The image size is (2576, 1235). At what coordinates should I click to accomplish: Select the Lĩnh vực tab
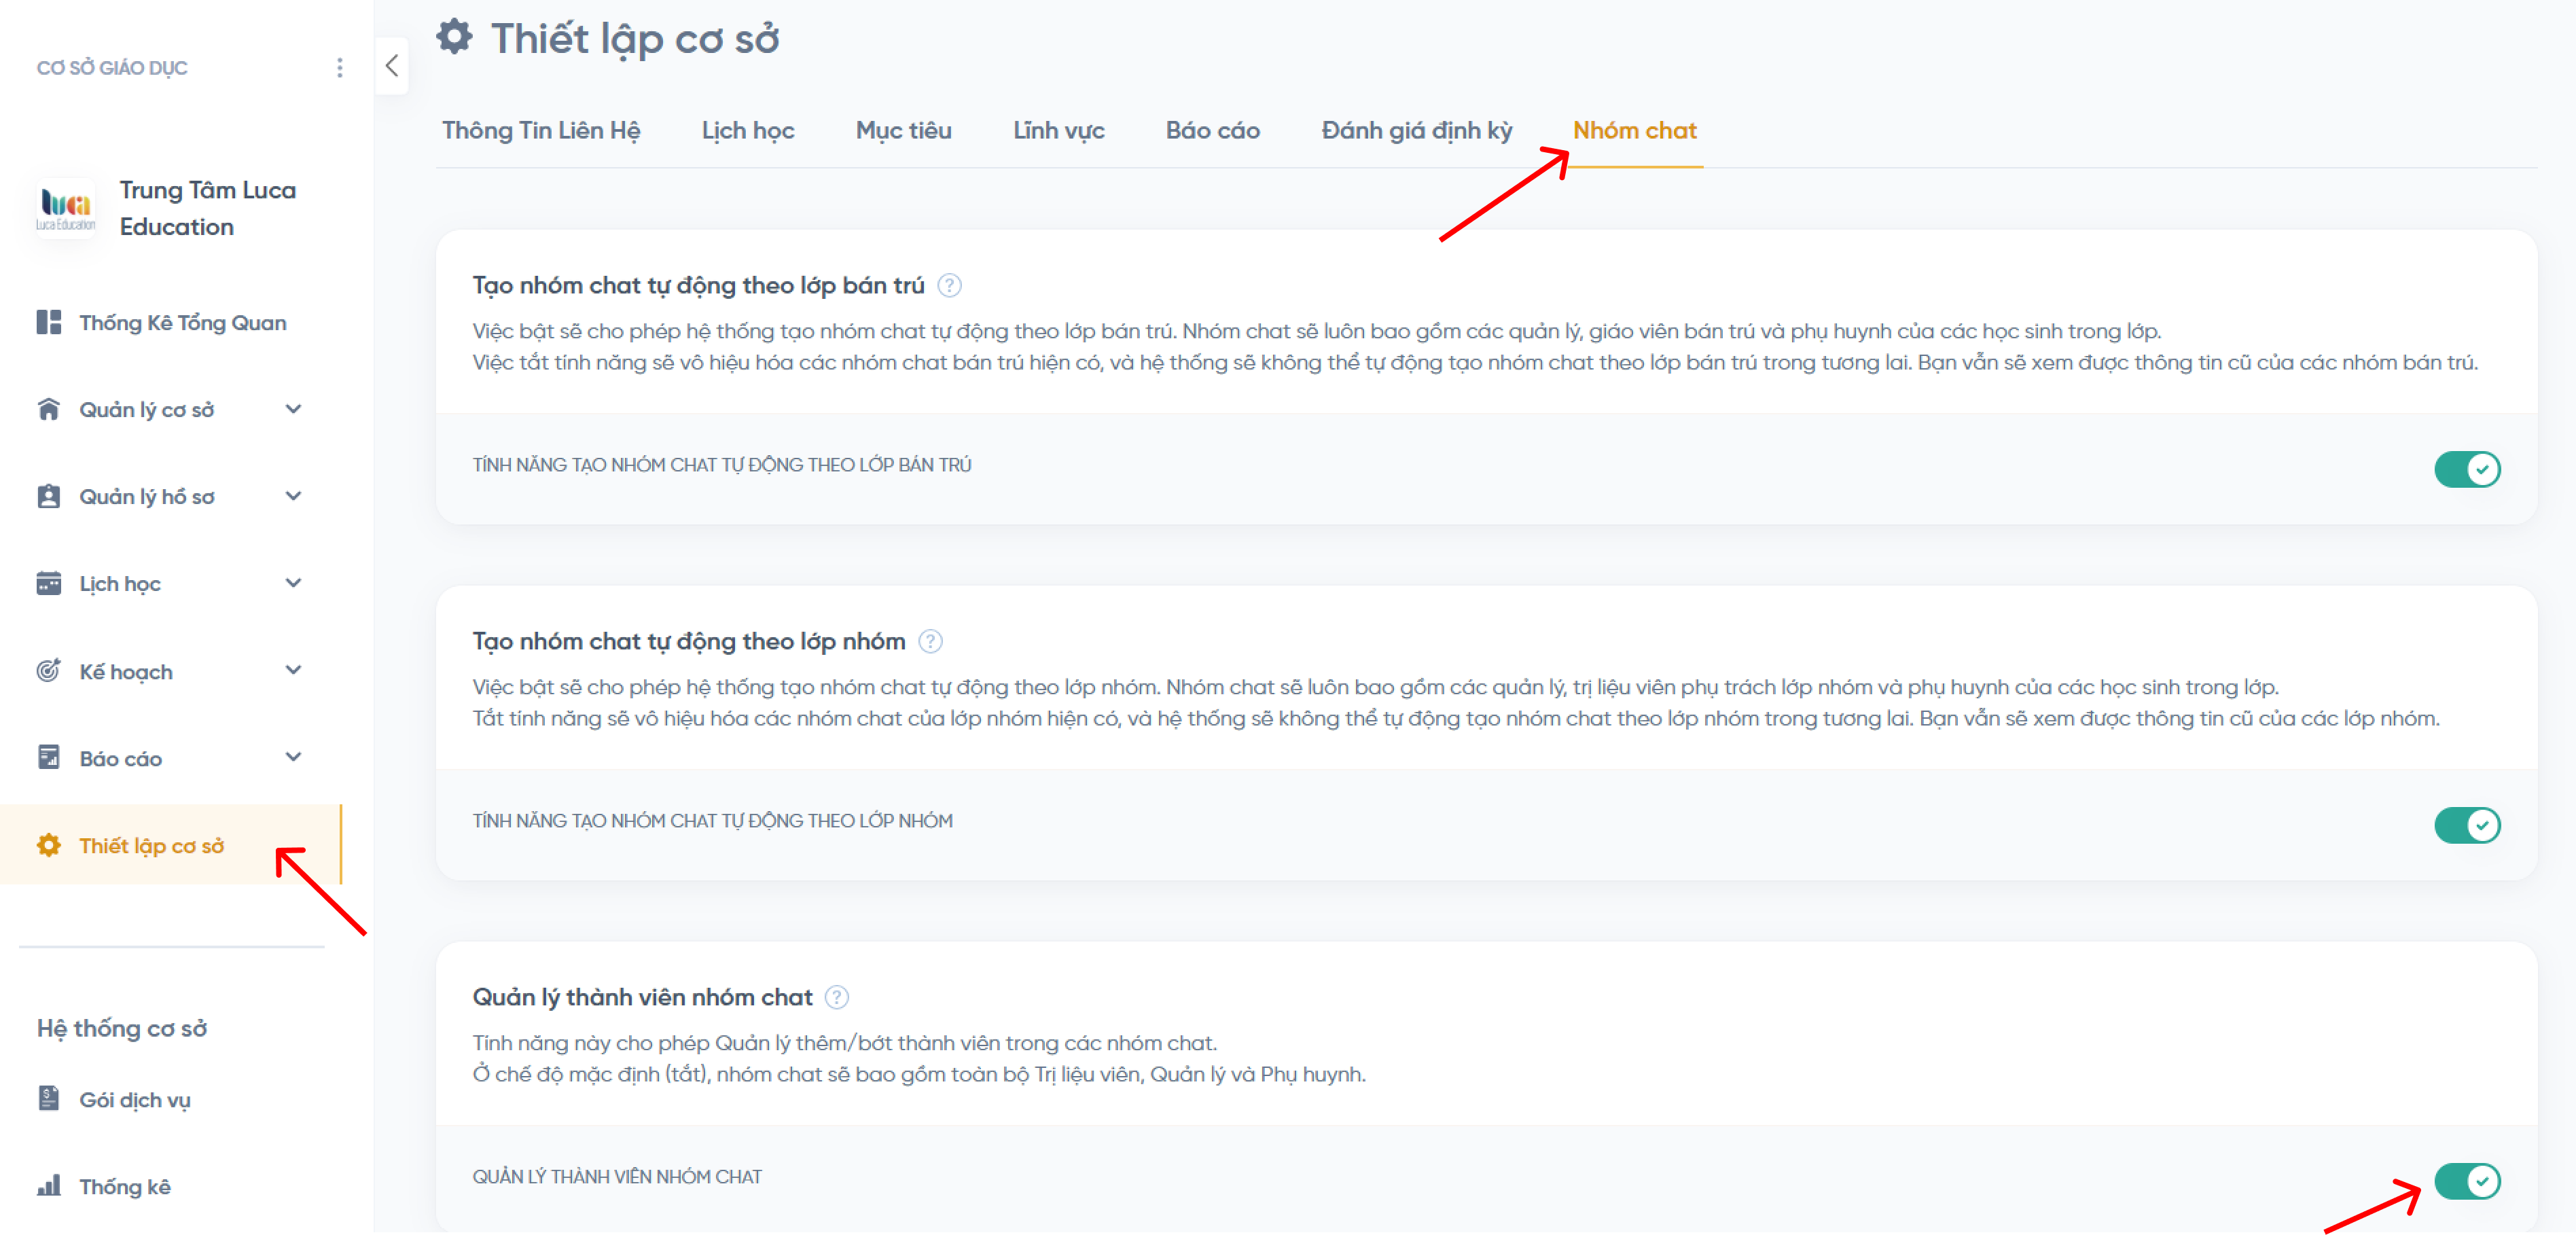(1058, 130)
